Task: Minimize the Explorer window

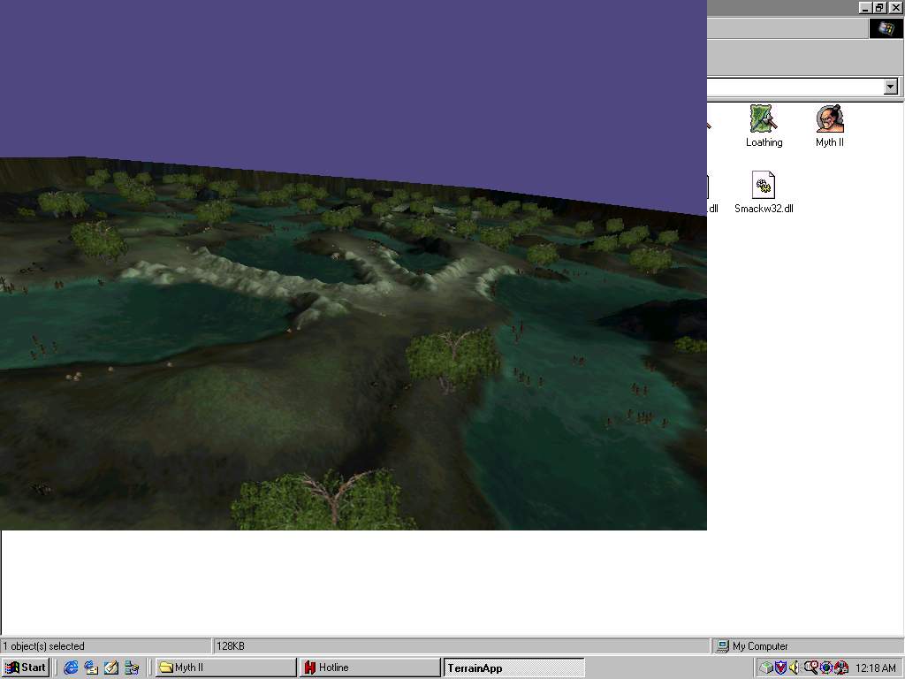Action: [x=865, y=7]
